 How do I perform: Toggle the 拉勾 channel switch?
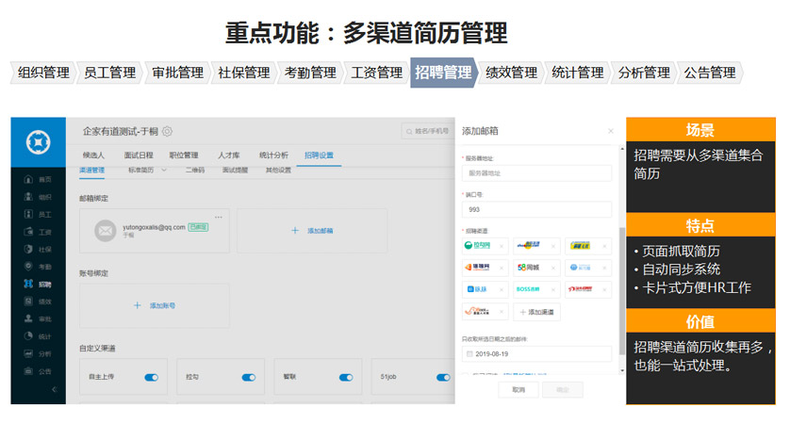point(249,377)
